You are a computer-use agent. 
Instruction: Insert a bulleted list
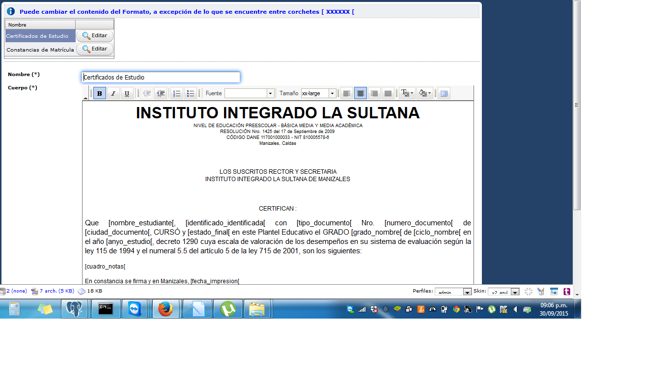click(x=191, y=93)
